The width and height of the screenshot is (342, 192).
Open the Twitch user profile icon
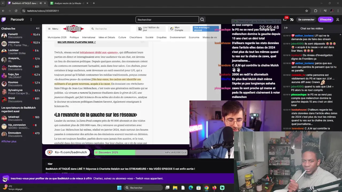[338, 19]
